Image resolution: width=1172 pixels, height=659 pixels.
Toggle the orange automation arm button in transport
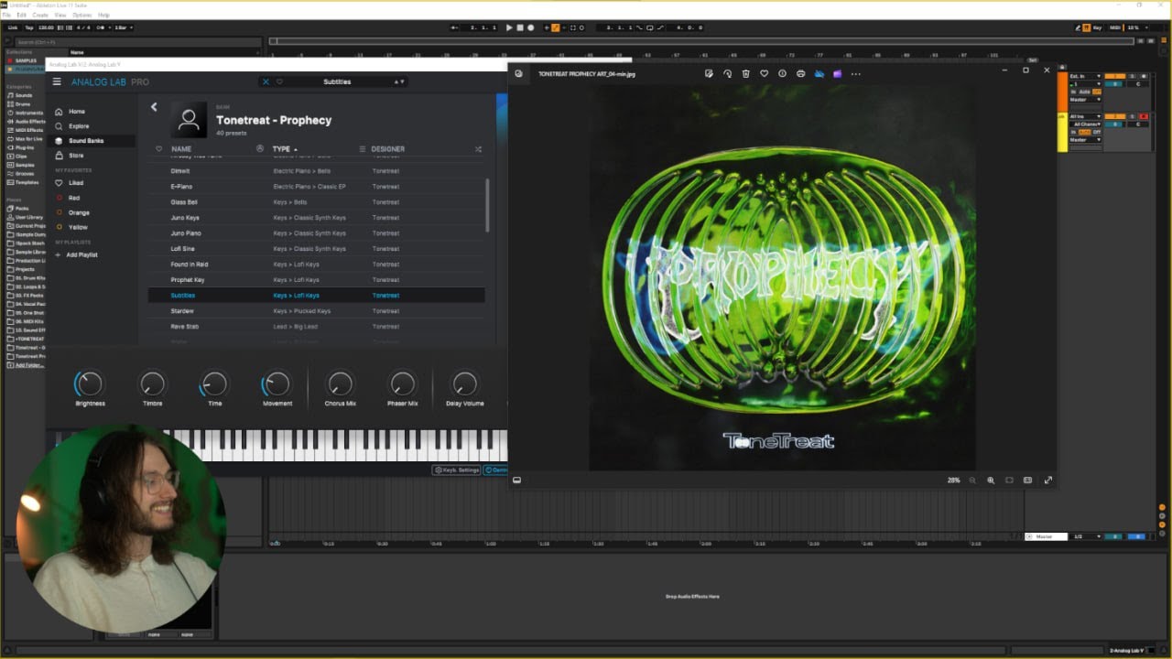555,27
